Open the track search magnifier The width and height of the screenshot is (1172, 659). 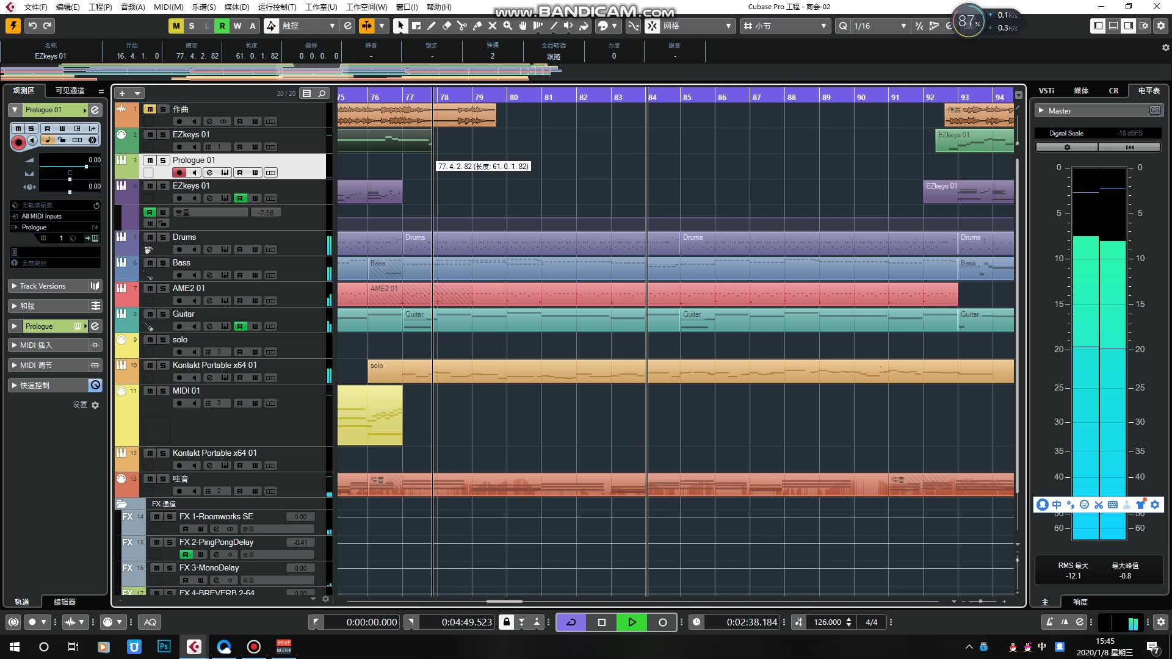(x=322, y=93)
